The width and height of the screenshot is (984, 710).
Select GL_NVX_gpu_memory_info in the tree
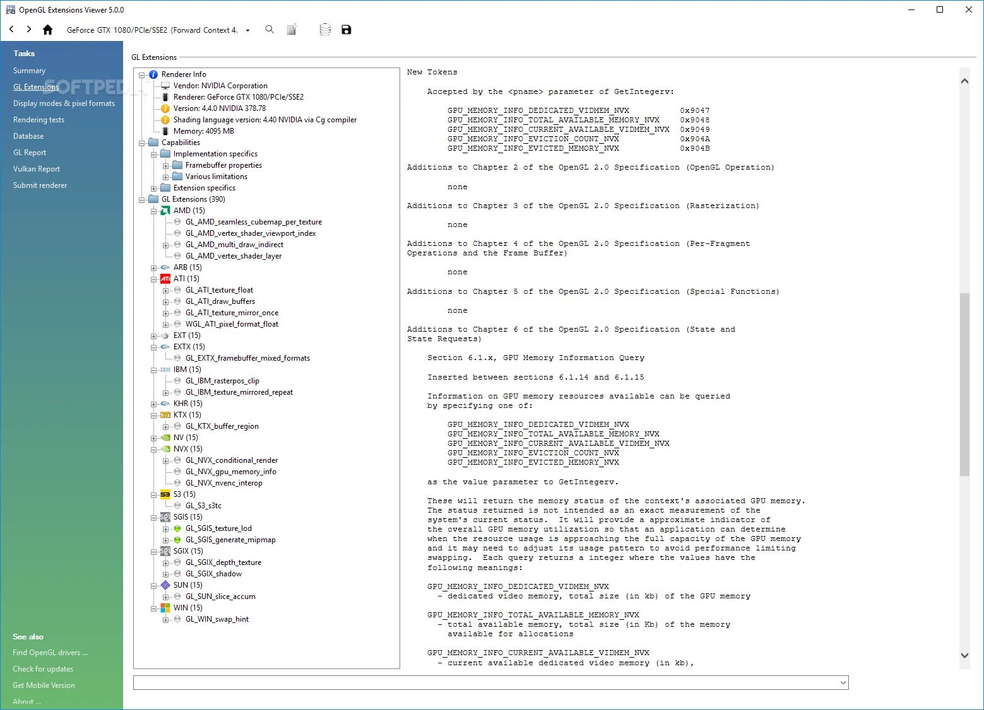231,472
